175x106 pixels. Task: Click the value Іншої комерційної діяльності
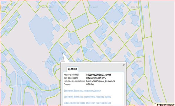tap(101, 81)
